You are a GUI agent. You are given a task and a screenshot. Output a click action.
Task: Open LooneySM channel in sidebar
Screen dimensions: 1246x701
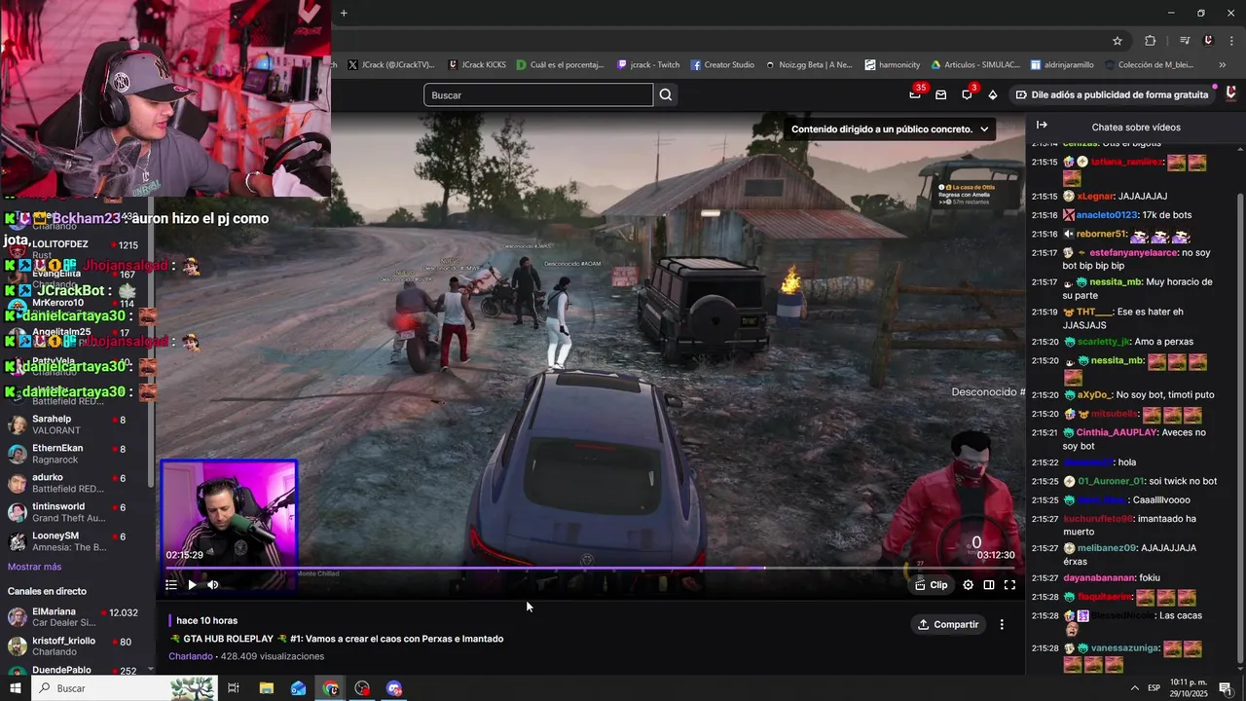[76, 541]
